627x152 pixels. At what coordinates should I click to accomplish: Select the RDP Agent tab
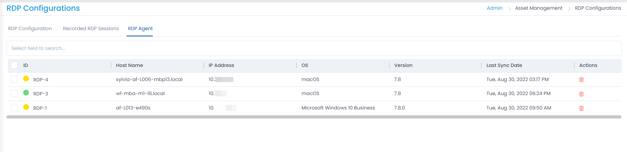[140, 28]
